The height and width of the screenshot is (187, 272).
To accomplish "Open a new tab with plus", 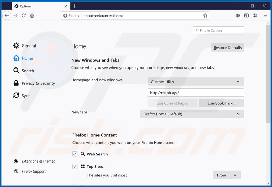I will tap(75, 6).
